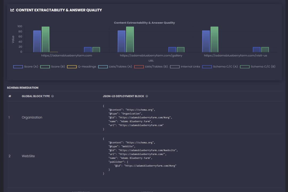
Task: Click the adamsblueberryfarm.com/gallery axis label
Action: pyautogui.click(x=151, y=56)
